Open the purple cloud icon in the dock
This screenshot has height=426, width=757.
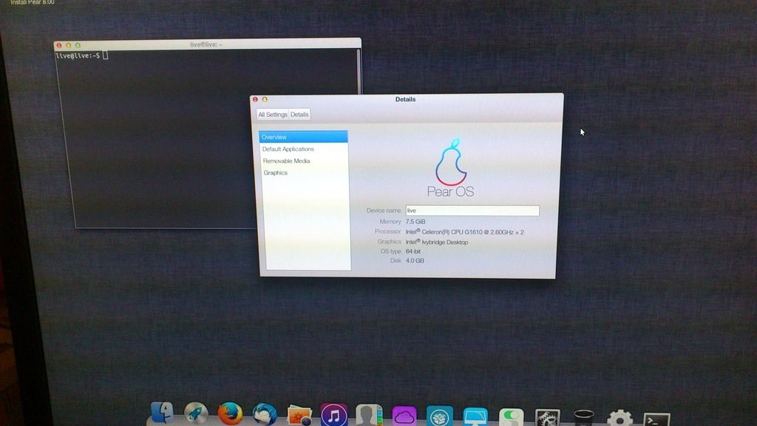tap(404, 416)
